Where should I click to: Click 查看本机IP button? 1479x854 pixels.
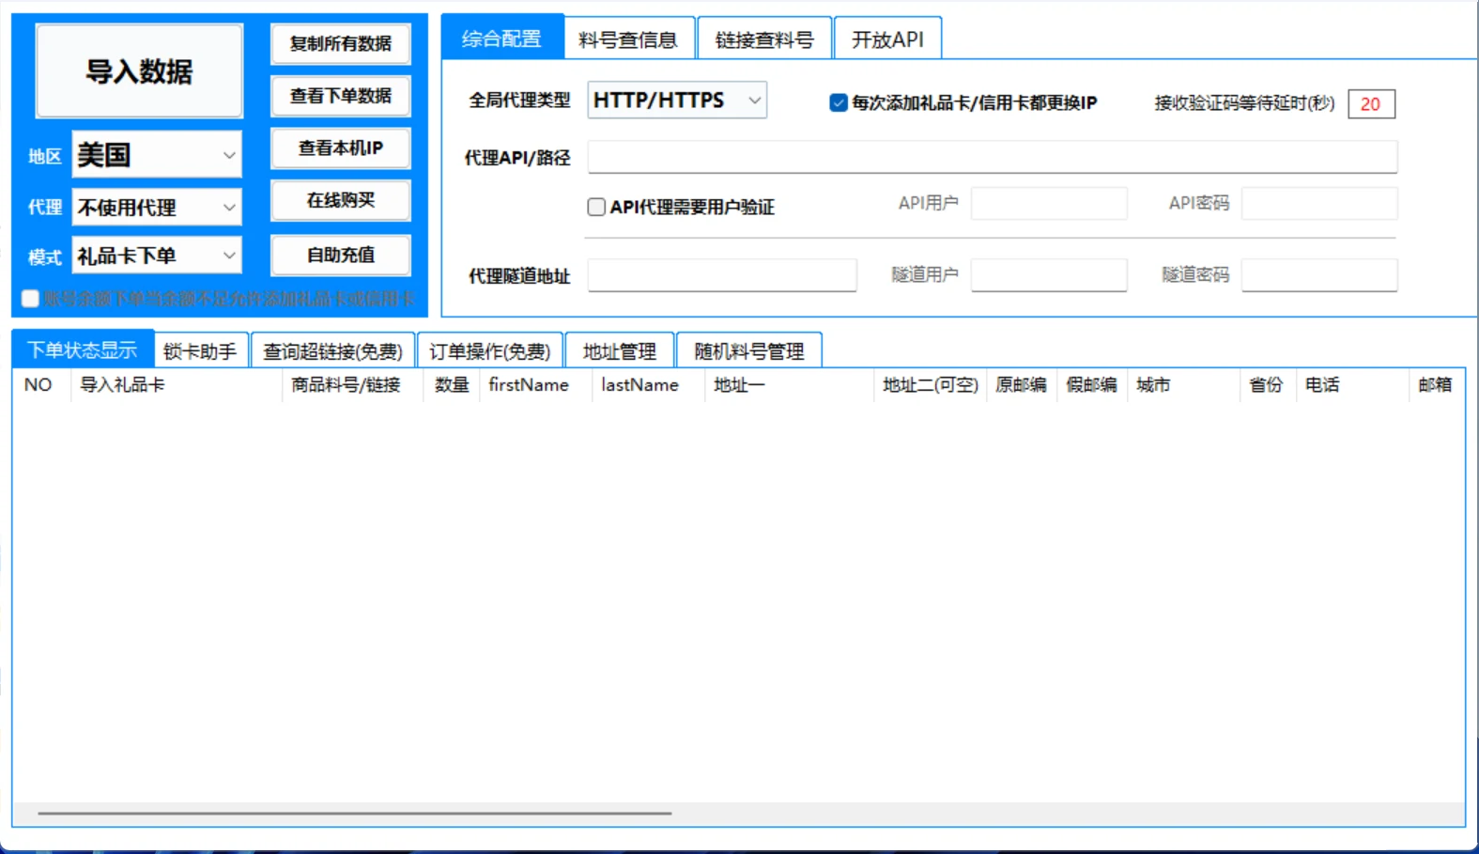click(x=341, y=148)
